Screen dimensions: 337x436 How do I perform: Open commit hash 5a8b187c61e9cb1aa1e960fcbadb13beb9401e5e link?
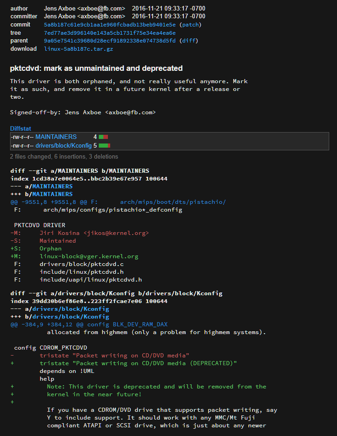coord(110,25)
